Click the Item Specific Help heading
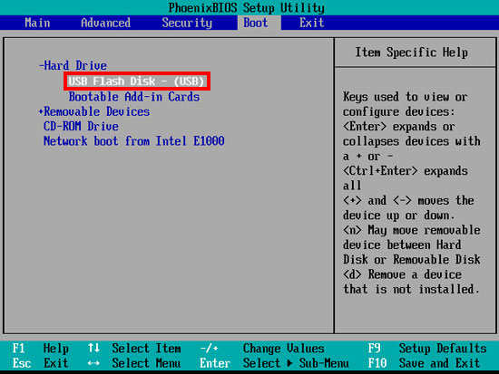This screenshot has width=499, height=374. (x=412, y=53)
